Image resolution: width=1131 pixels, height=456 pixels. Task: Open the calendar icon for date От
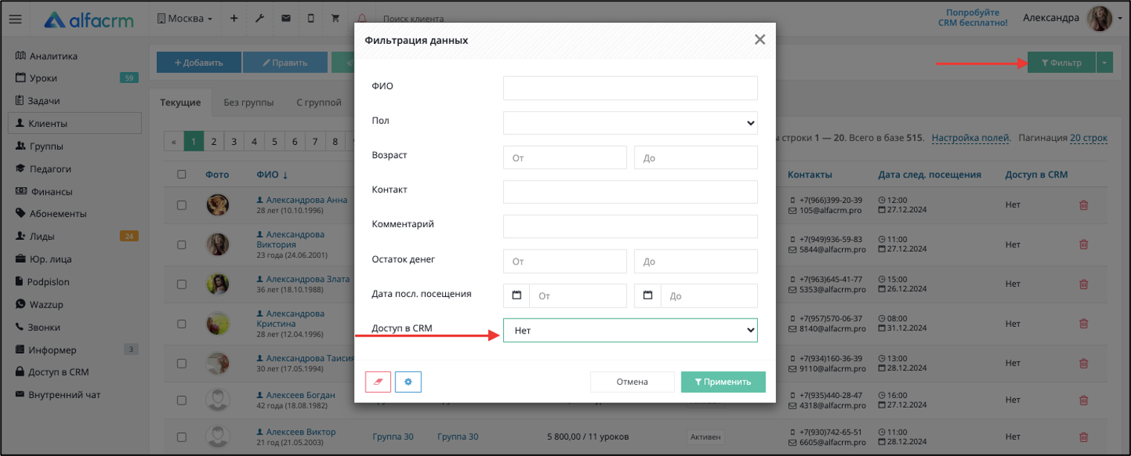click(x=516, y=296)
